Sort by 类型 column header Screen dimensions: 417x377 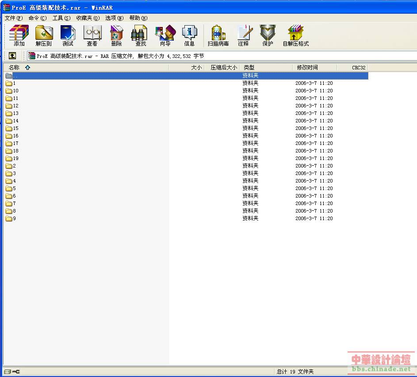(266, 68)
